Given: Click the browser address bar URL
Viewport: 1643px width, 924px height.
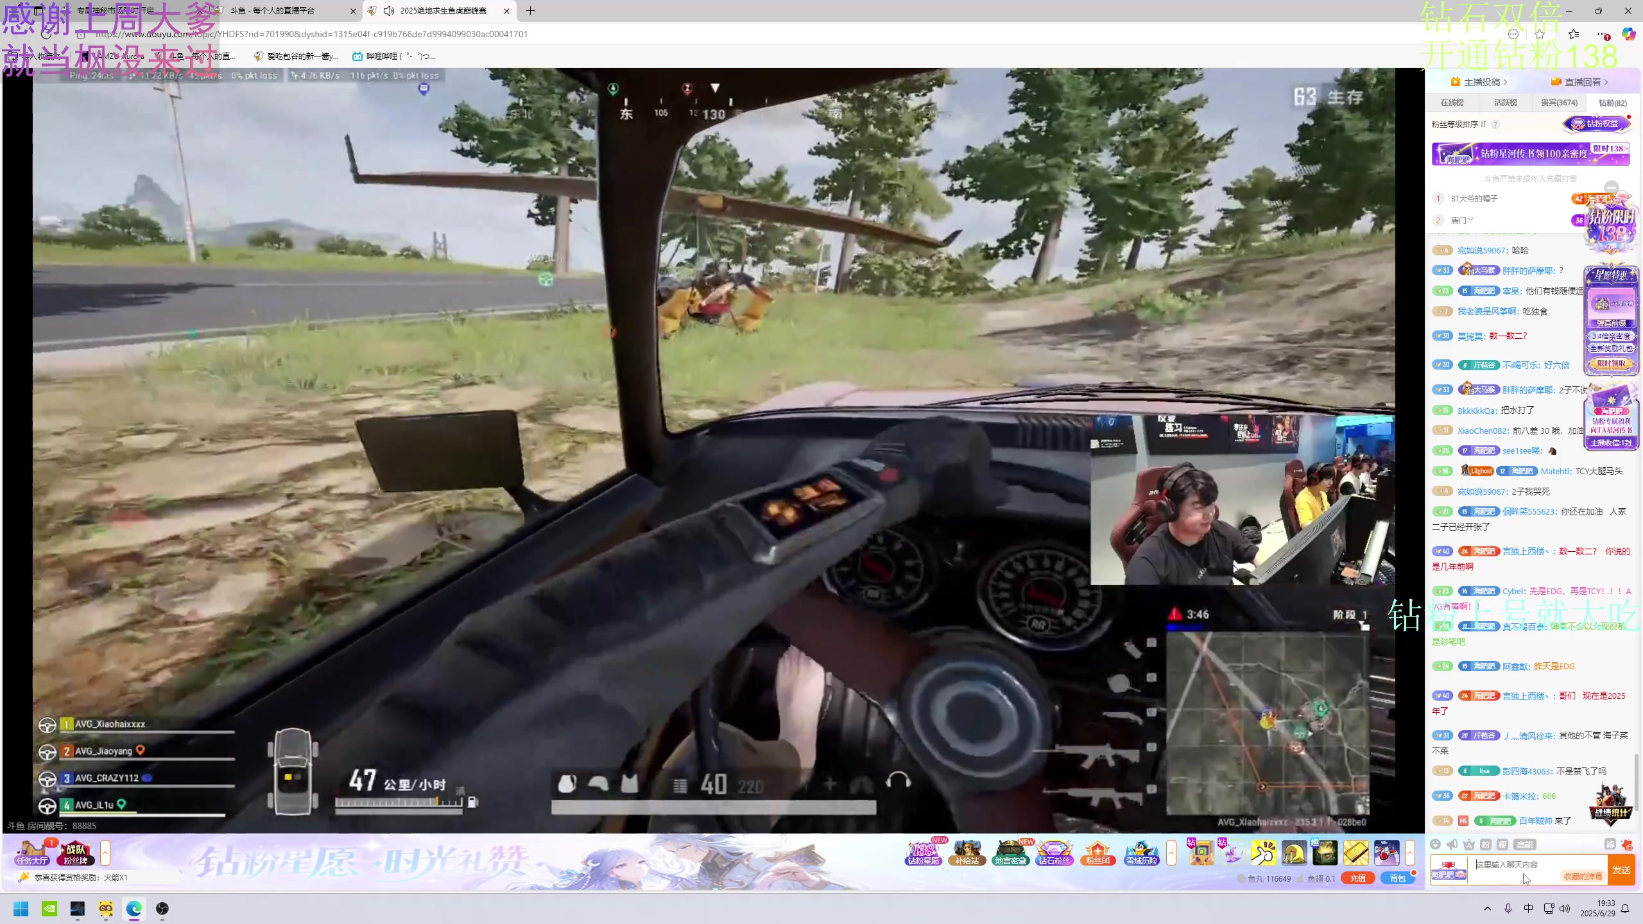Looking at the screenshot, I should 311,34.
